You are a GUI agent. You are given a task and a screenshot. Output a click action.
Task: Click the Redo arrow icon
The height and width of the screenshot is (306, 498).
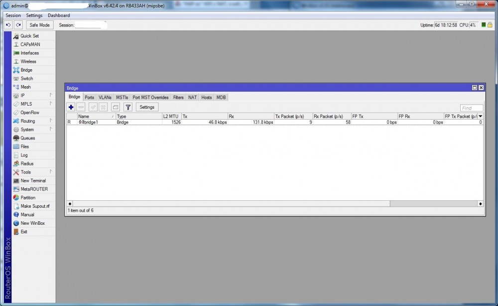[x=18, y=25]
